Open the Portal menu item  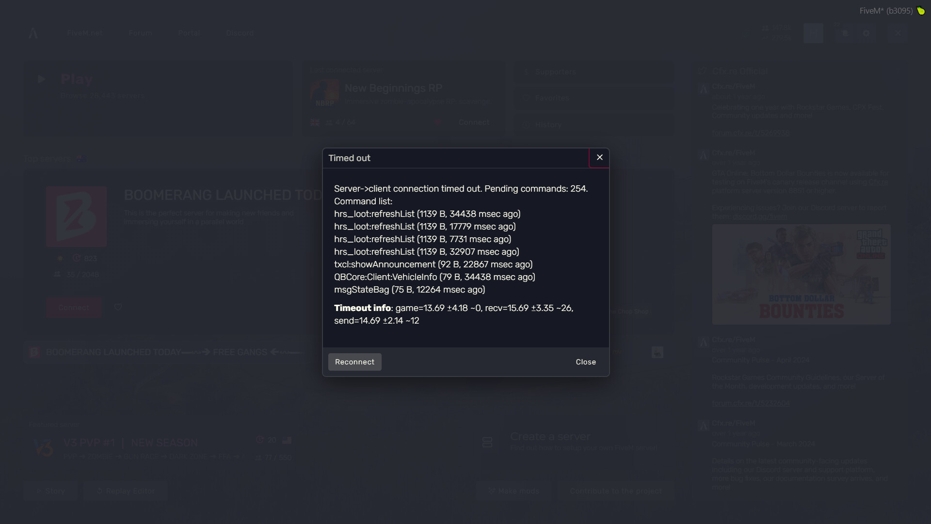[x=189, y=33]
